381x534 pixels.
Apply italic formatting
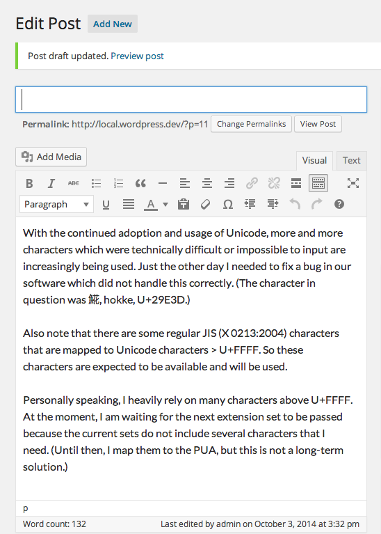coord(51,184)
